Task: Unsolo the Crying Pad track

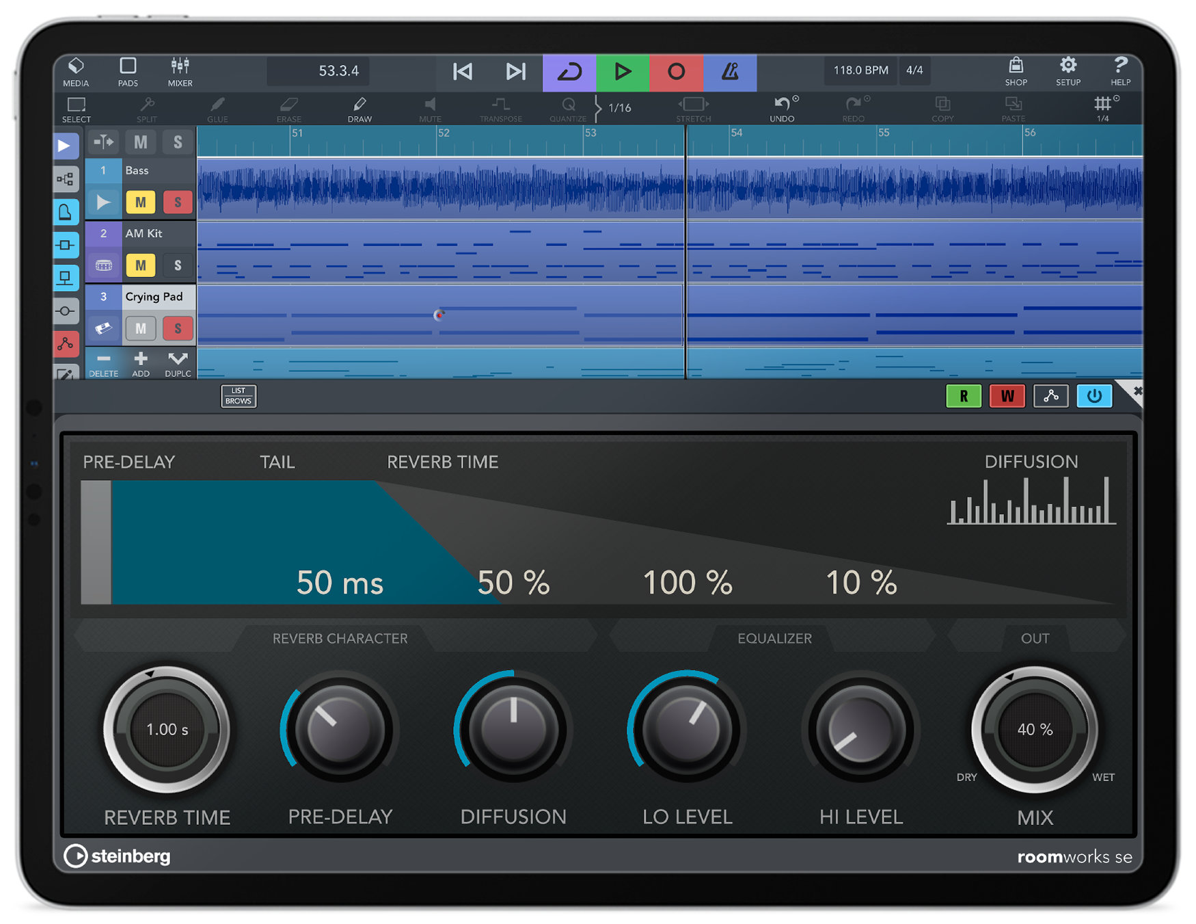Action: (178, 328)
